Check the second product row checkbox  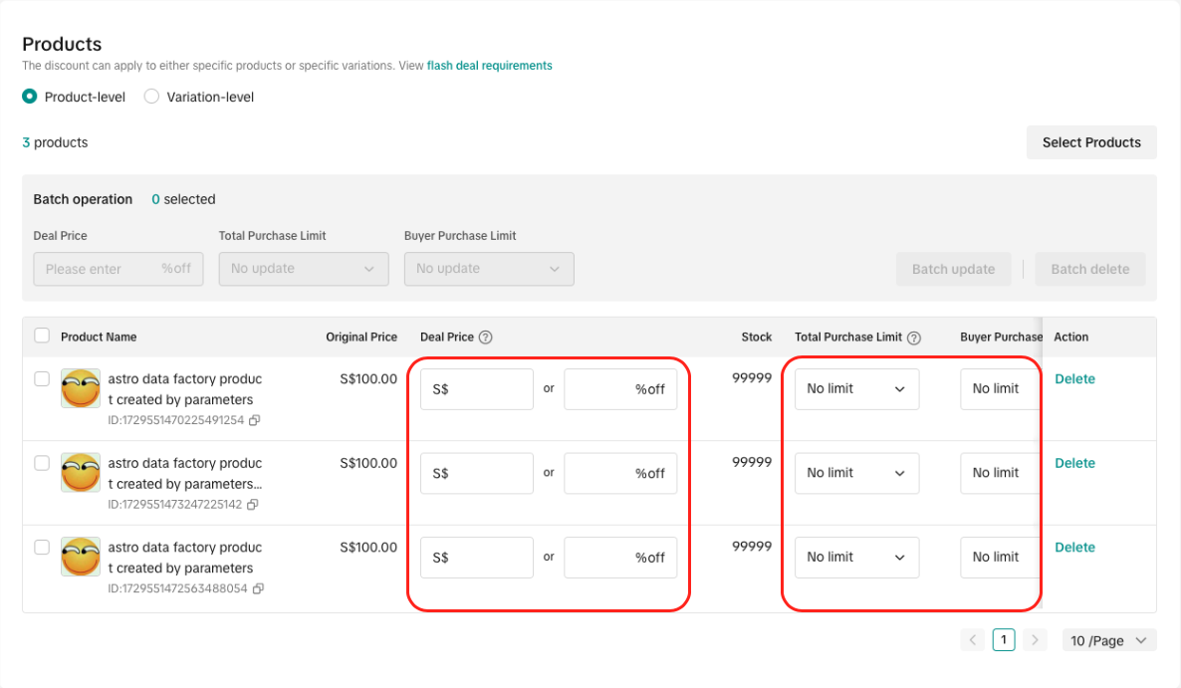click(42, 463)
